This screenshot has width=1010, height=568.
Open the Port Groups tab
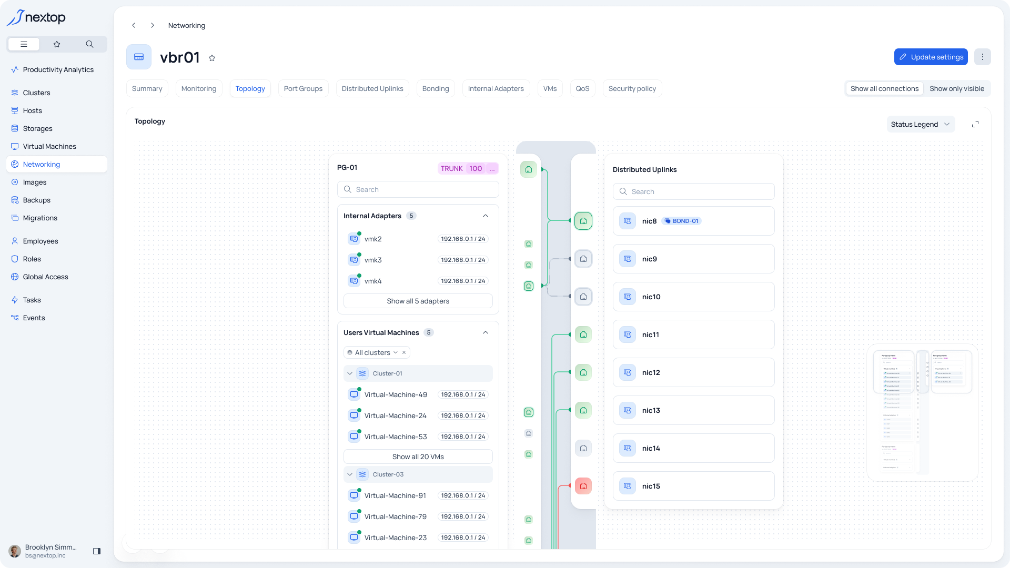pos(303,88)
